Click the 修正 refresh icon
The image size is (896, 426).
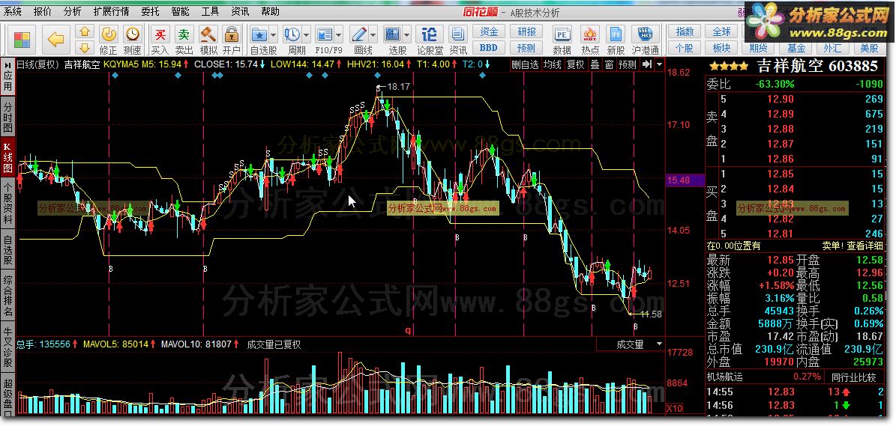tap(109, 34)
